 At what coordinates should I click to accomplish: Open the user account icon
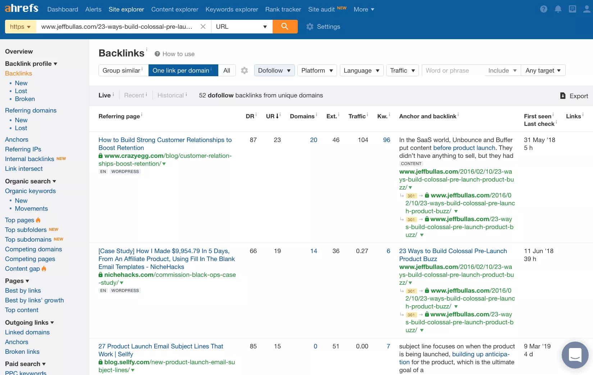click(x=587, y=9)
